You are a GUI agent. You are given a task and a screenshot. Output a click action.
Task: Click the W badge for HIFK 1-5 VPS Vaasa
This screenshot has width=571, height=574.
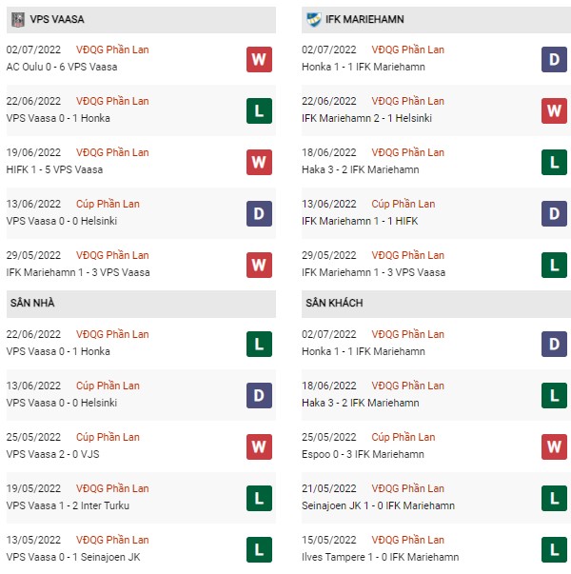pyautogui.click(x=259, y=162)
